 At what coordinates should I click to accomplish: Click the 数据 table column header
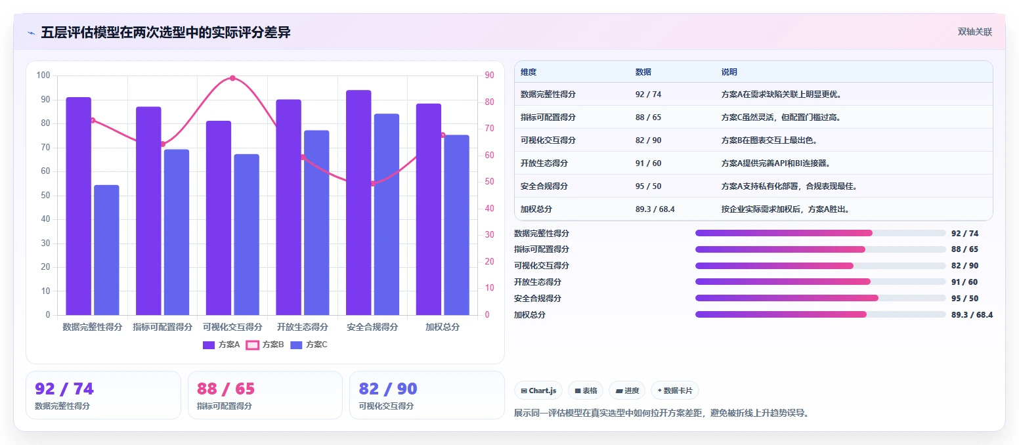tap(643, 72)
